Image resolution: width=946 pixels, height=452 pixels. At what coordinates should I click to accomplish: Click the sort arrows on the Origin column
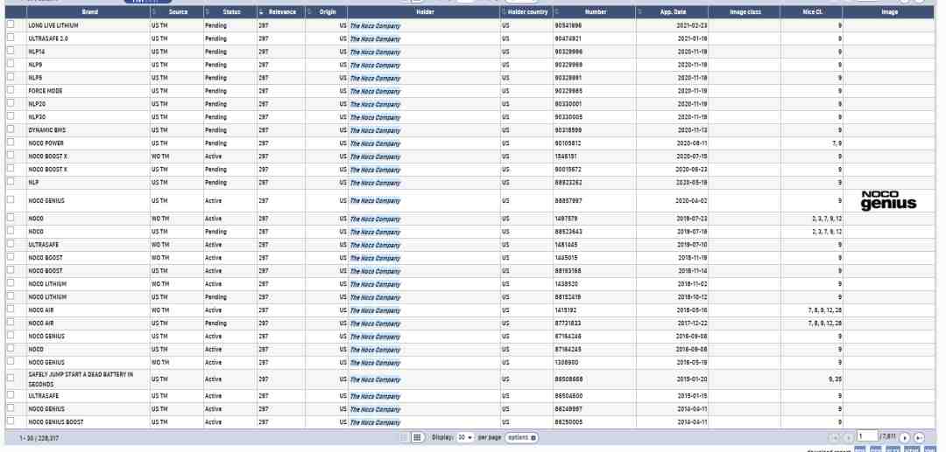click(x=309, y=12)
